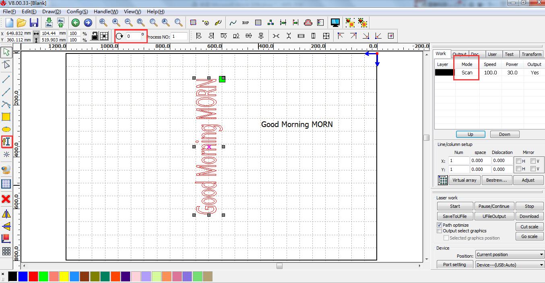Click the Undo green left arrow
545x283 pixels.
[75, 23]
